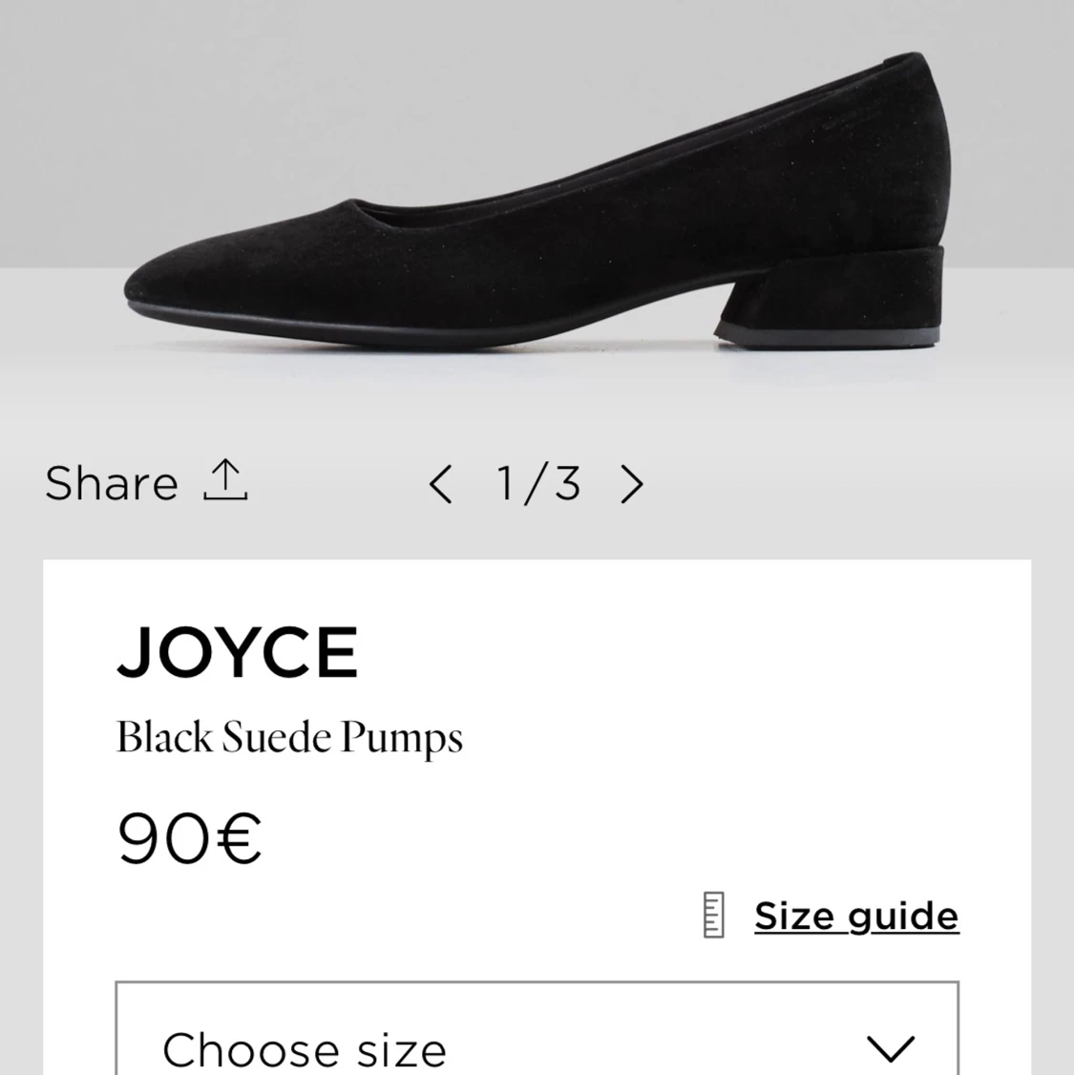
Task: Click the Share label text
Action: (112, 483)
